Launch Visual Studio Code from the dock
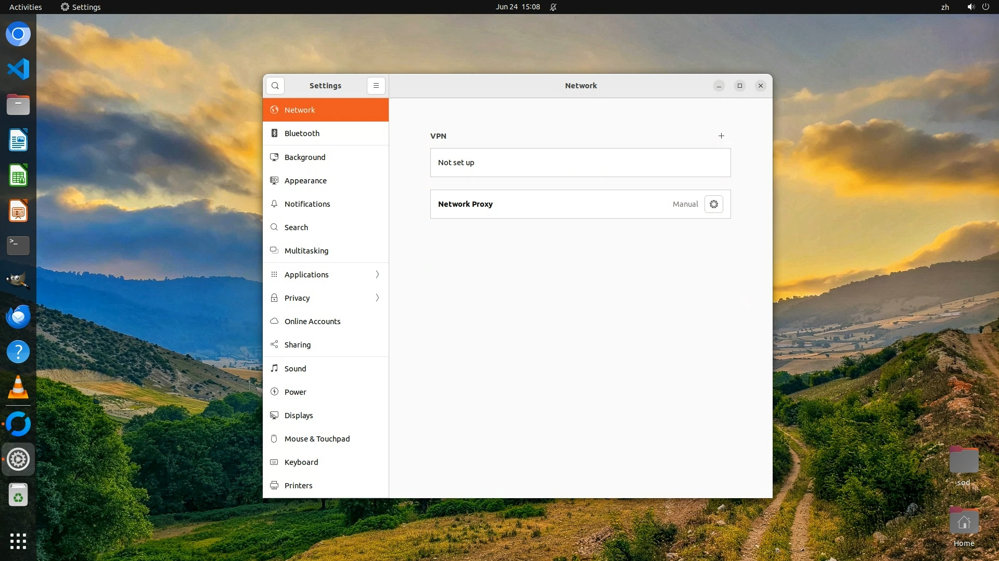This screenshot has width=999, height=561. coord(18,69)
